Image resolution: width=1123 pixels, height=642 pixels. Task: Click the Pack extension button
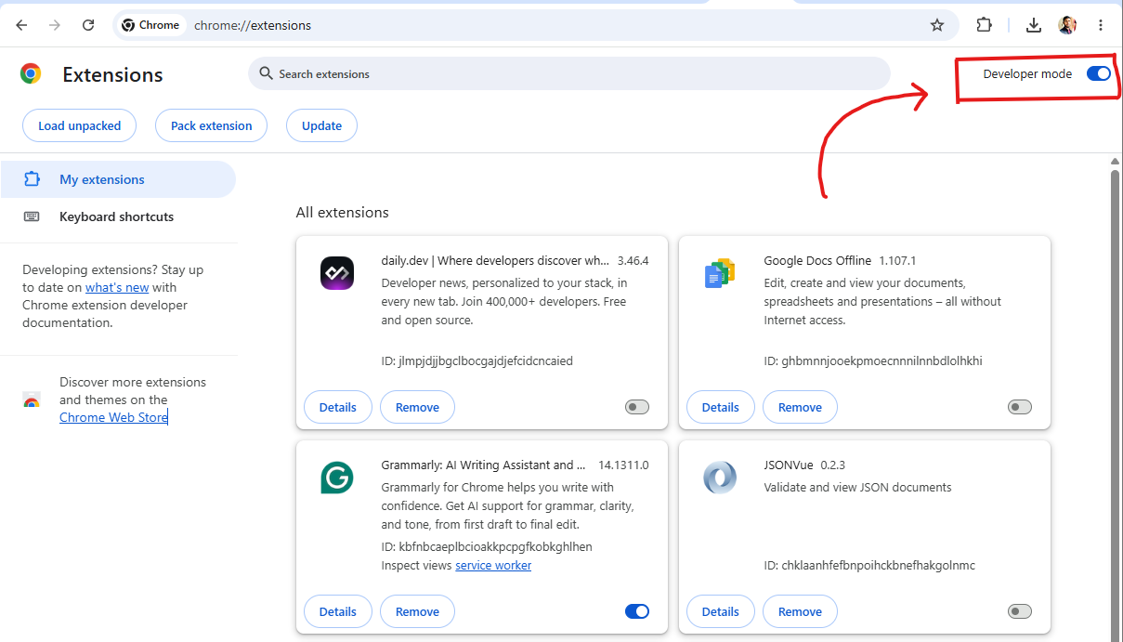[x=211, y=125]
